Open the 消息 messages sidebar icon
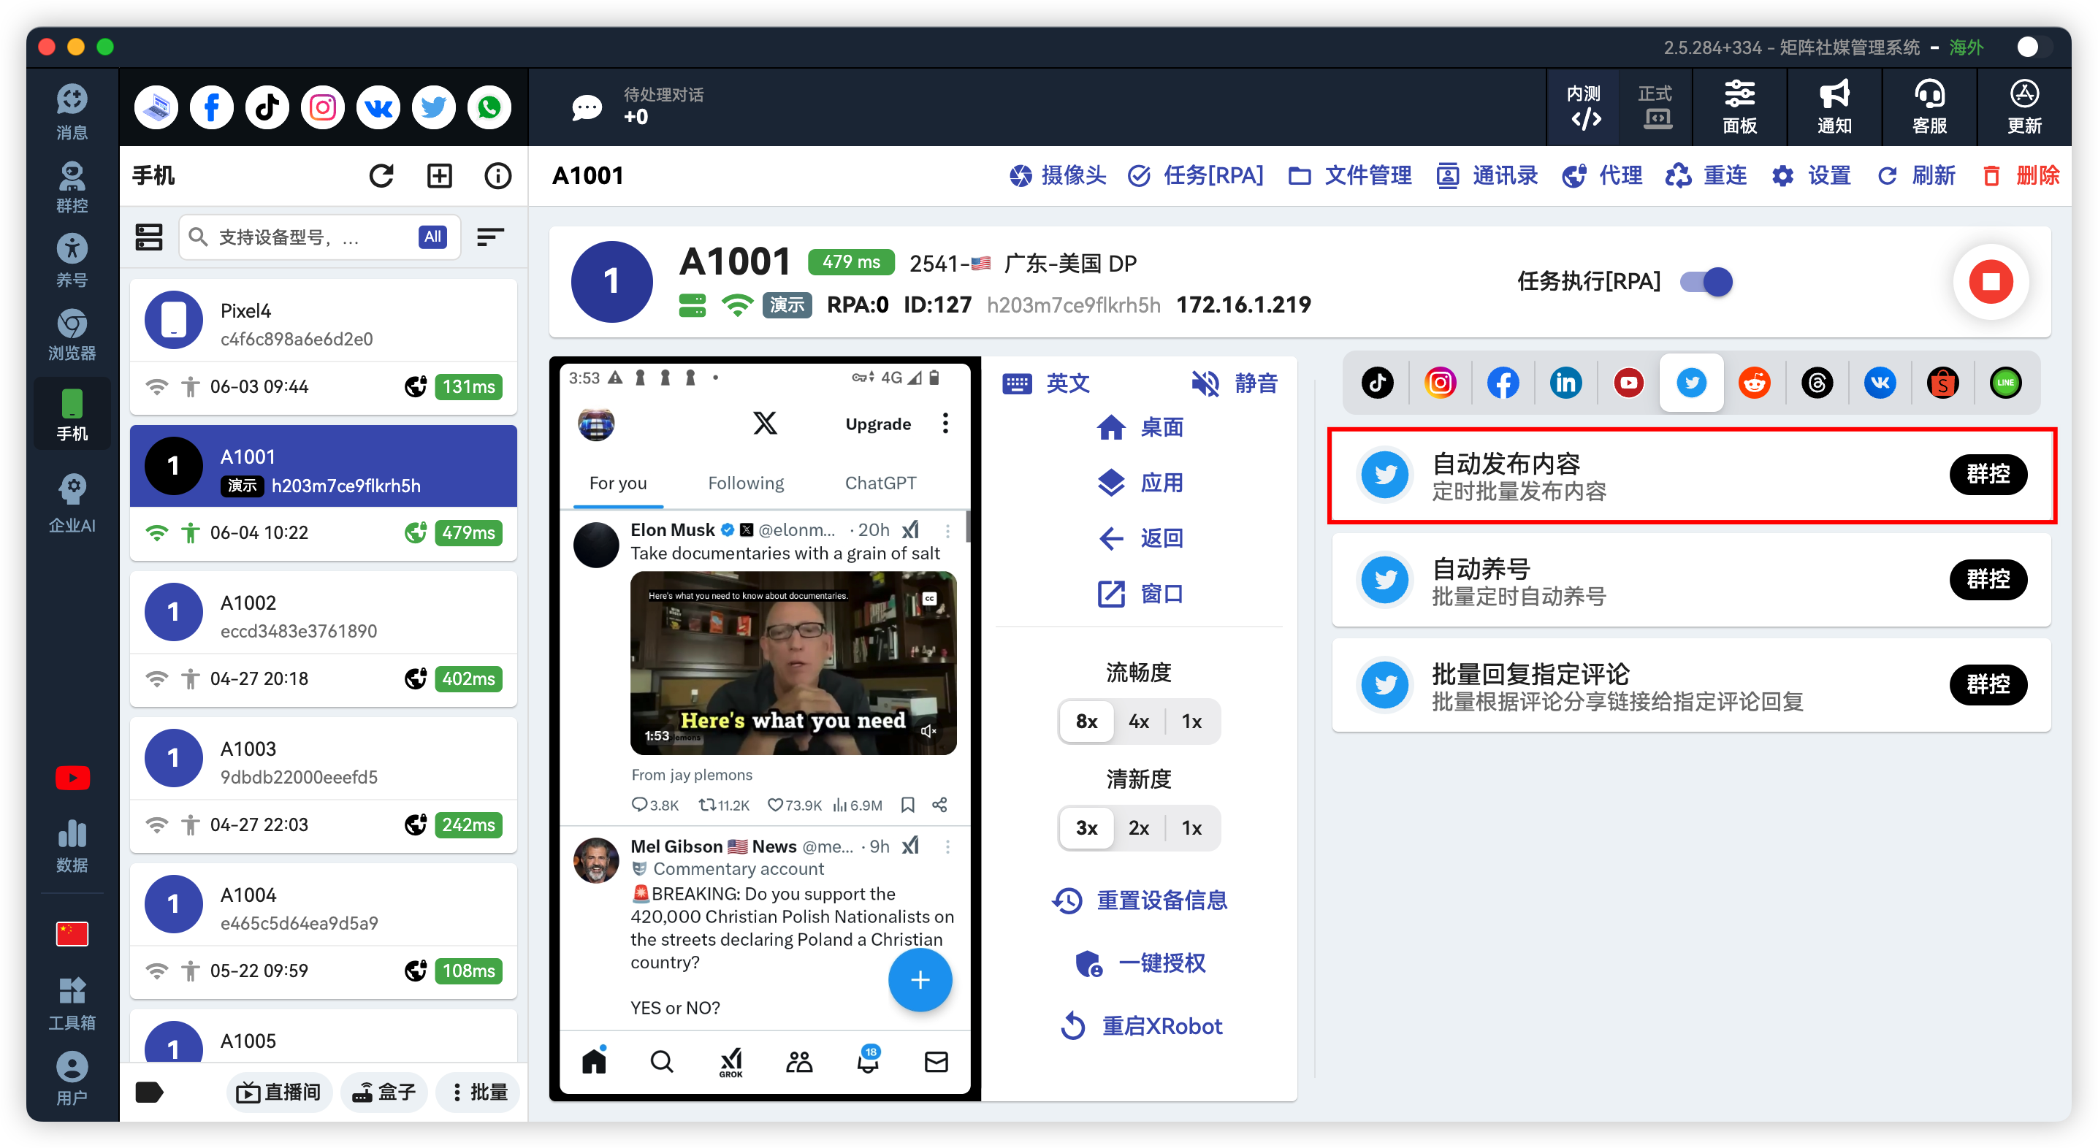This screenshot has height=1148, width=2098. tap(72, 112)
